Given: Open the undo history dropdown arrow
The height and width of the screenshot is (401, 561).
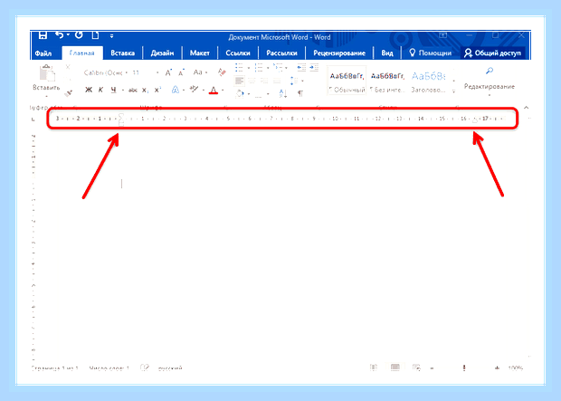Looking at the screenshot, I should point(68,34).
